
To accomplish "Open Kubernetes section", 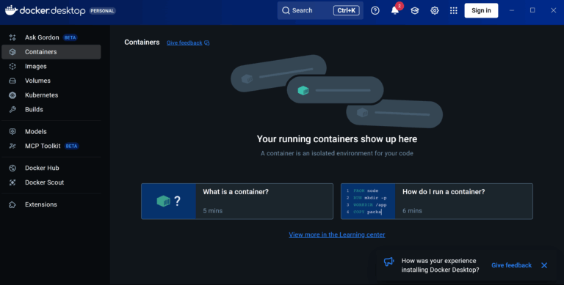I will tap(51, 95).
